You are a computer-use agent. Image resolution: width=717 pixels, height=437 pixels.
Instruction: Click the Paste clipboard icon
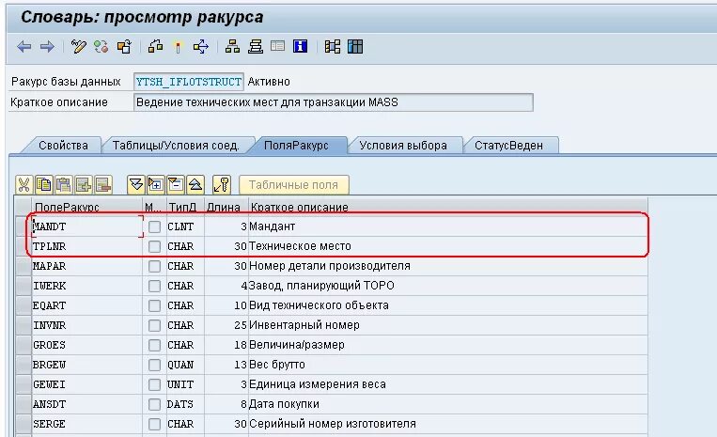point(64,185)
